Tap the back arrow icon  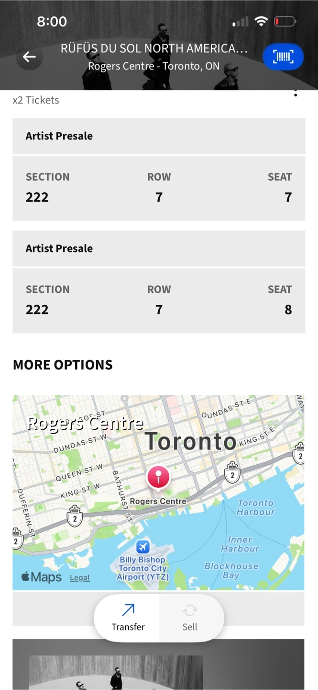29,57
